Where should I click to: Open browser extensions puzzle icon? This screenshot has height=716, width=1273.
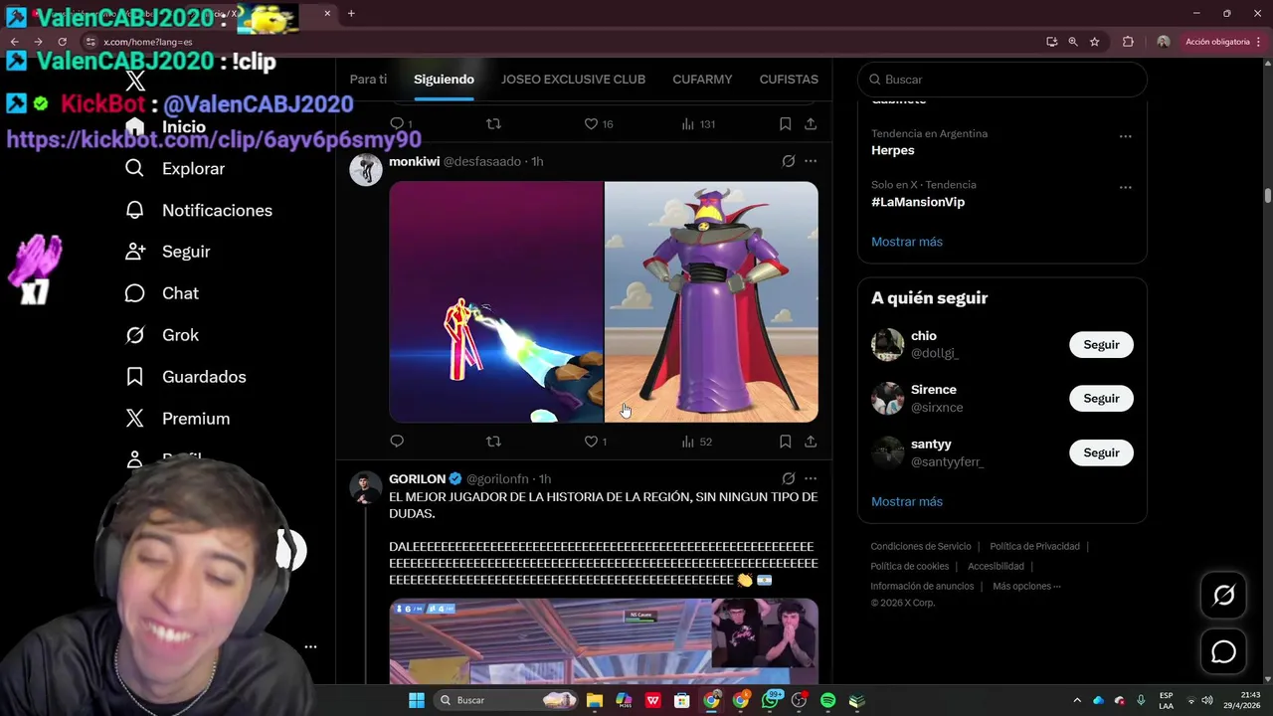click(x=1128, y=42)
